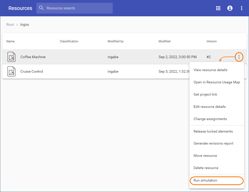Sort by the Name column header
Screen dimensions: 249x192
coord(10,41)
